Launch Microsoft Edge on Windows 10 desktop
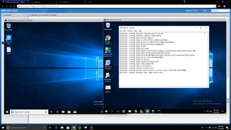231x130 pixels. tap(9, 39)
